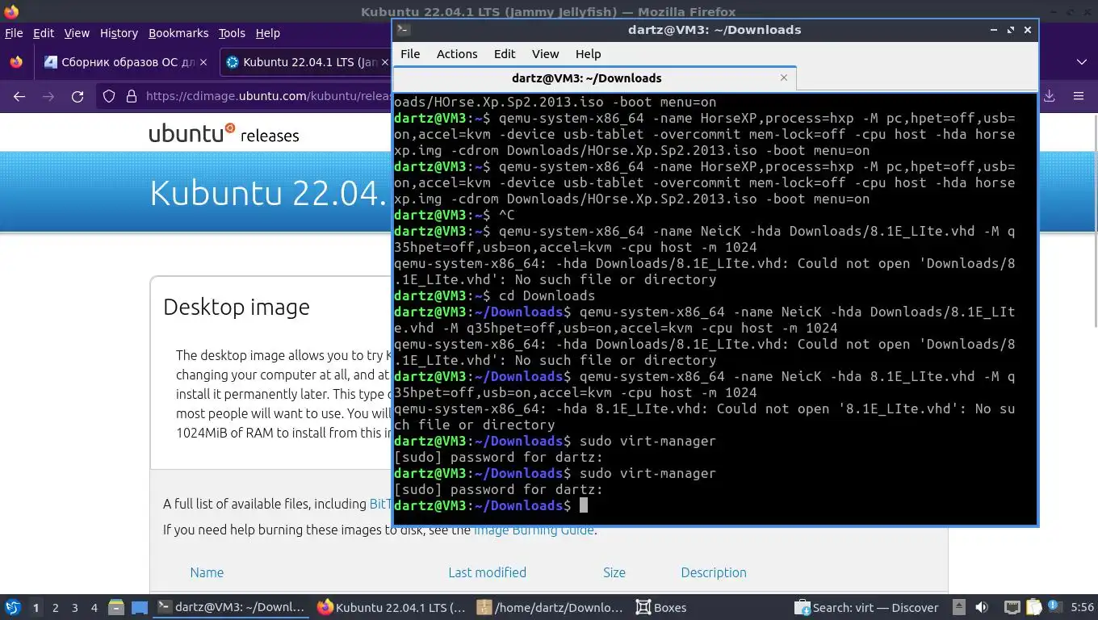Click network connection tray icon

coord(1012,607)
